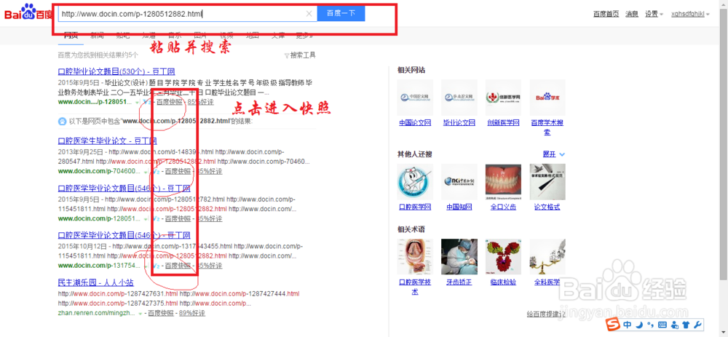Click the text 百度为您找到相关结果约5个
This screenshot has width=728, height=337.
click(98, 55)
